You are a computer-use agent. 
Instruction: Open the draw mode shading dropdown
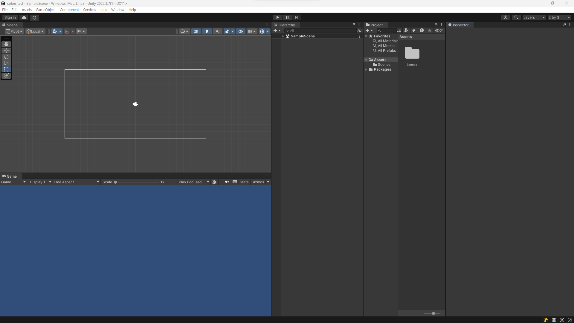tap(184, 31)
